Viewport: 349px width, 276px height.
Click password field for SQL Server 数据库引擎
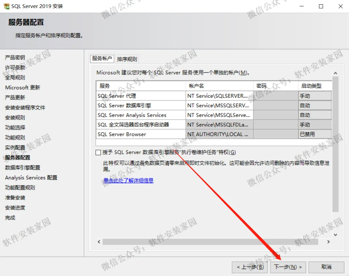tap(276, 106)
